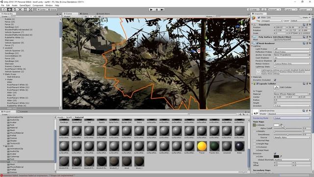Viewport: 314px width, 177px height.
Task: Open the Light Probes dropdown
Action: click(x=292, y=49)
